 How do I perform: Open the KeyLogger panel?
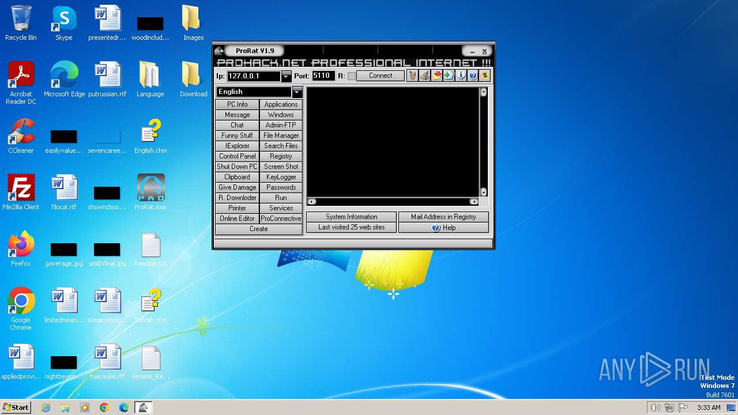pos(281,177)
